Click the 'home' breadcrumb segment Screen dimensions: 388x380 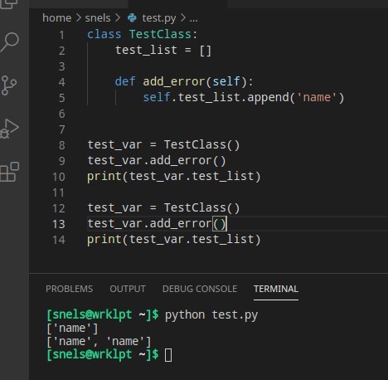pos(57,18)
